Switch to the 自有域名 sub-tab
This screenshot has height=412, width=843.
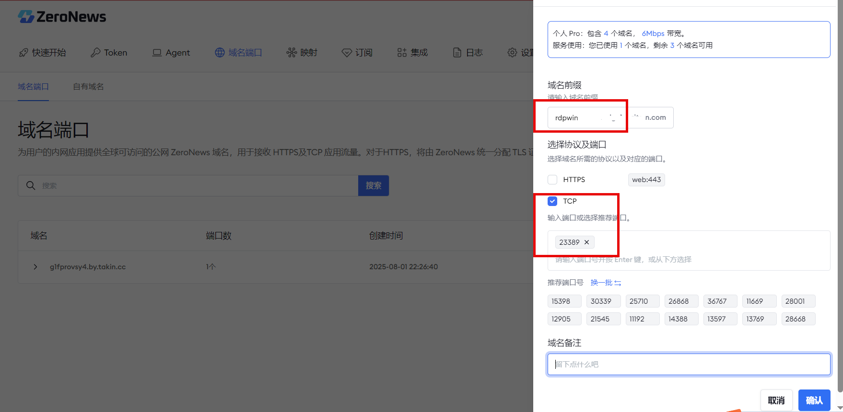pos(88,87)
